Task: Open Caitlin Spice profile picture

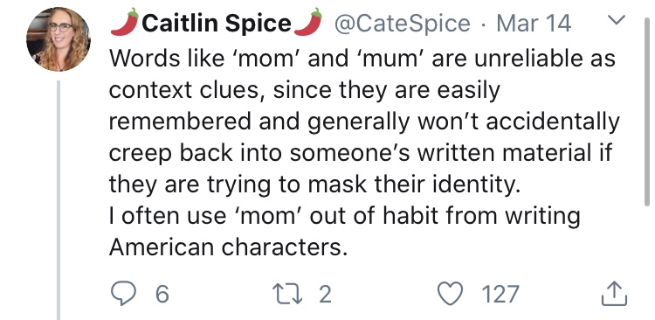Action: pyautogui.click(x=58, y=39)
